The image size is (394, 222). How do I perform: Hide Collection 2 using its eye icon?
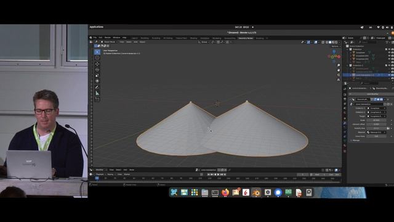(389, 65)
